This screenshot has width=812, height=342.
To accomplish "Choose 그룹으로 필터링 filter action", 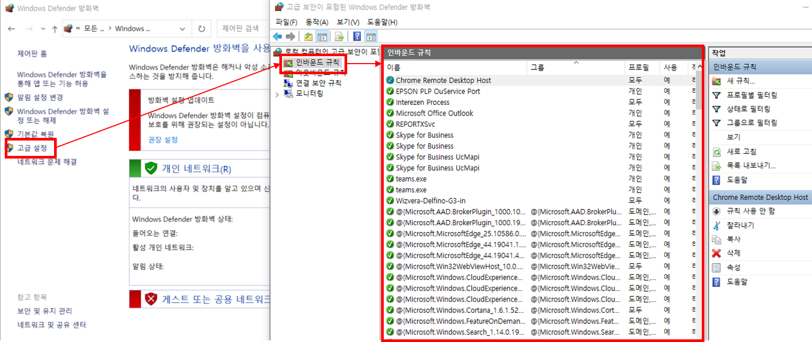I will (752, 122).
